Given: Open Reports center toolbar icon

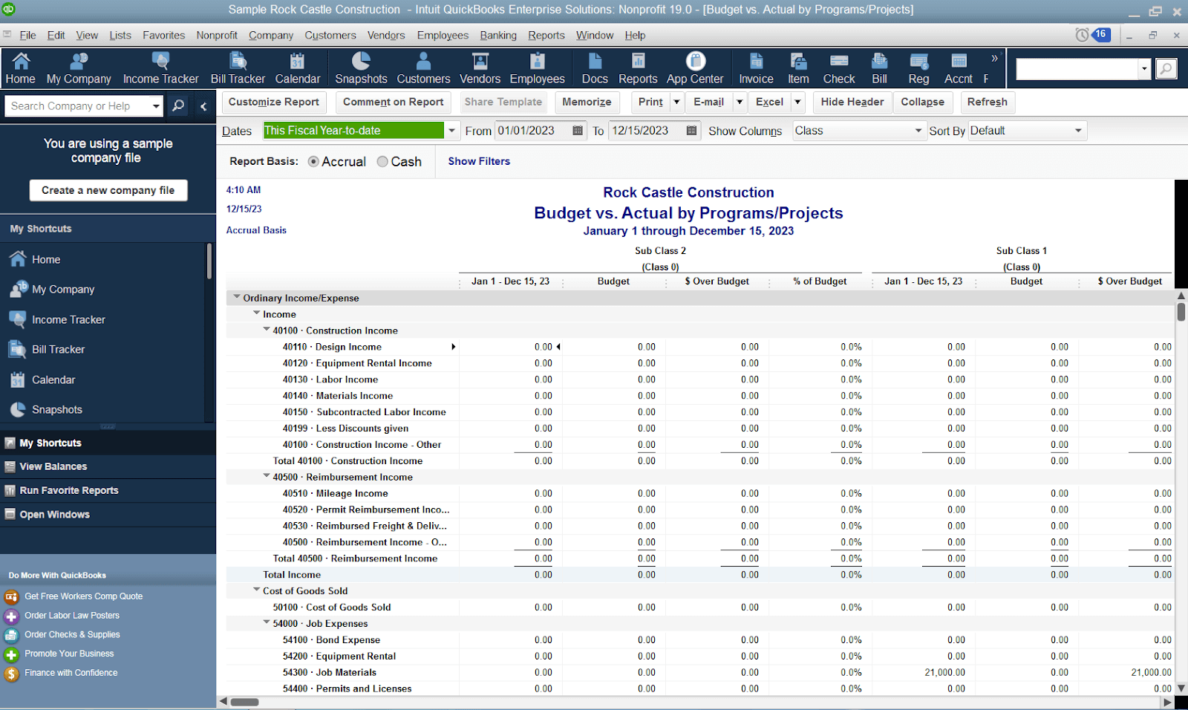Looking at the screenshot, I should [638, 68].
